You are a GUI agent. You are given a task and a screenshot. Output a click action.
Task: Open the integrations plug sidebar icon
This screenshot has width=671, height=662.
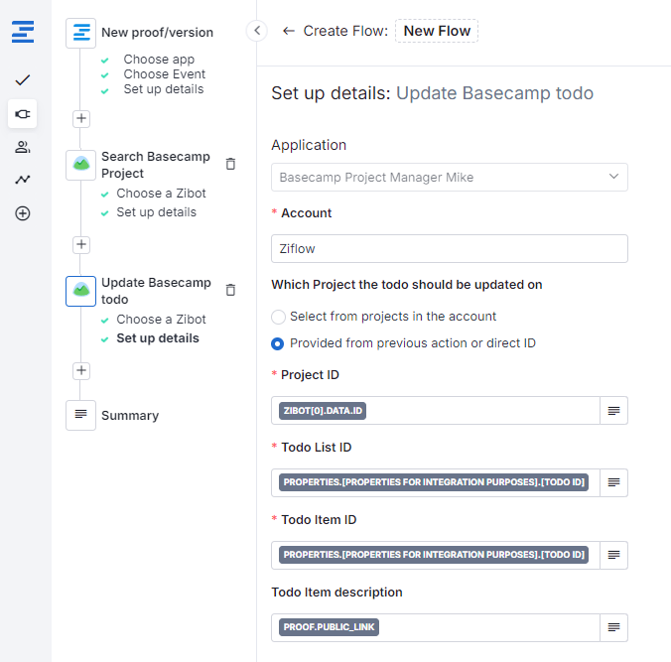coord(23,114)
